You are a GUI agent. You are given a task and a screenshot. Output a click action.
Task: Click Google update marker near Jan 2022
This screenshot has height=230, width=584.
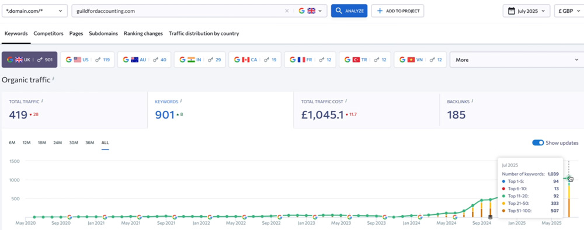pyautogui.click(x=210, y=217)
